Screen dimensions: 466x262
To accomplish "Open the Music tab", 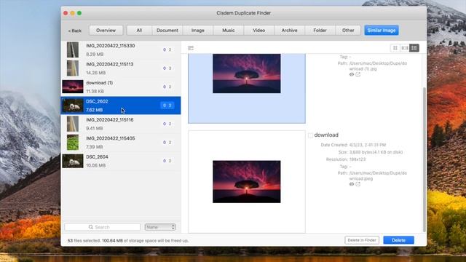I will click(x=228, y=31).
